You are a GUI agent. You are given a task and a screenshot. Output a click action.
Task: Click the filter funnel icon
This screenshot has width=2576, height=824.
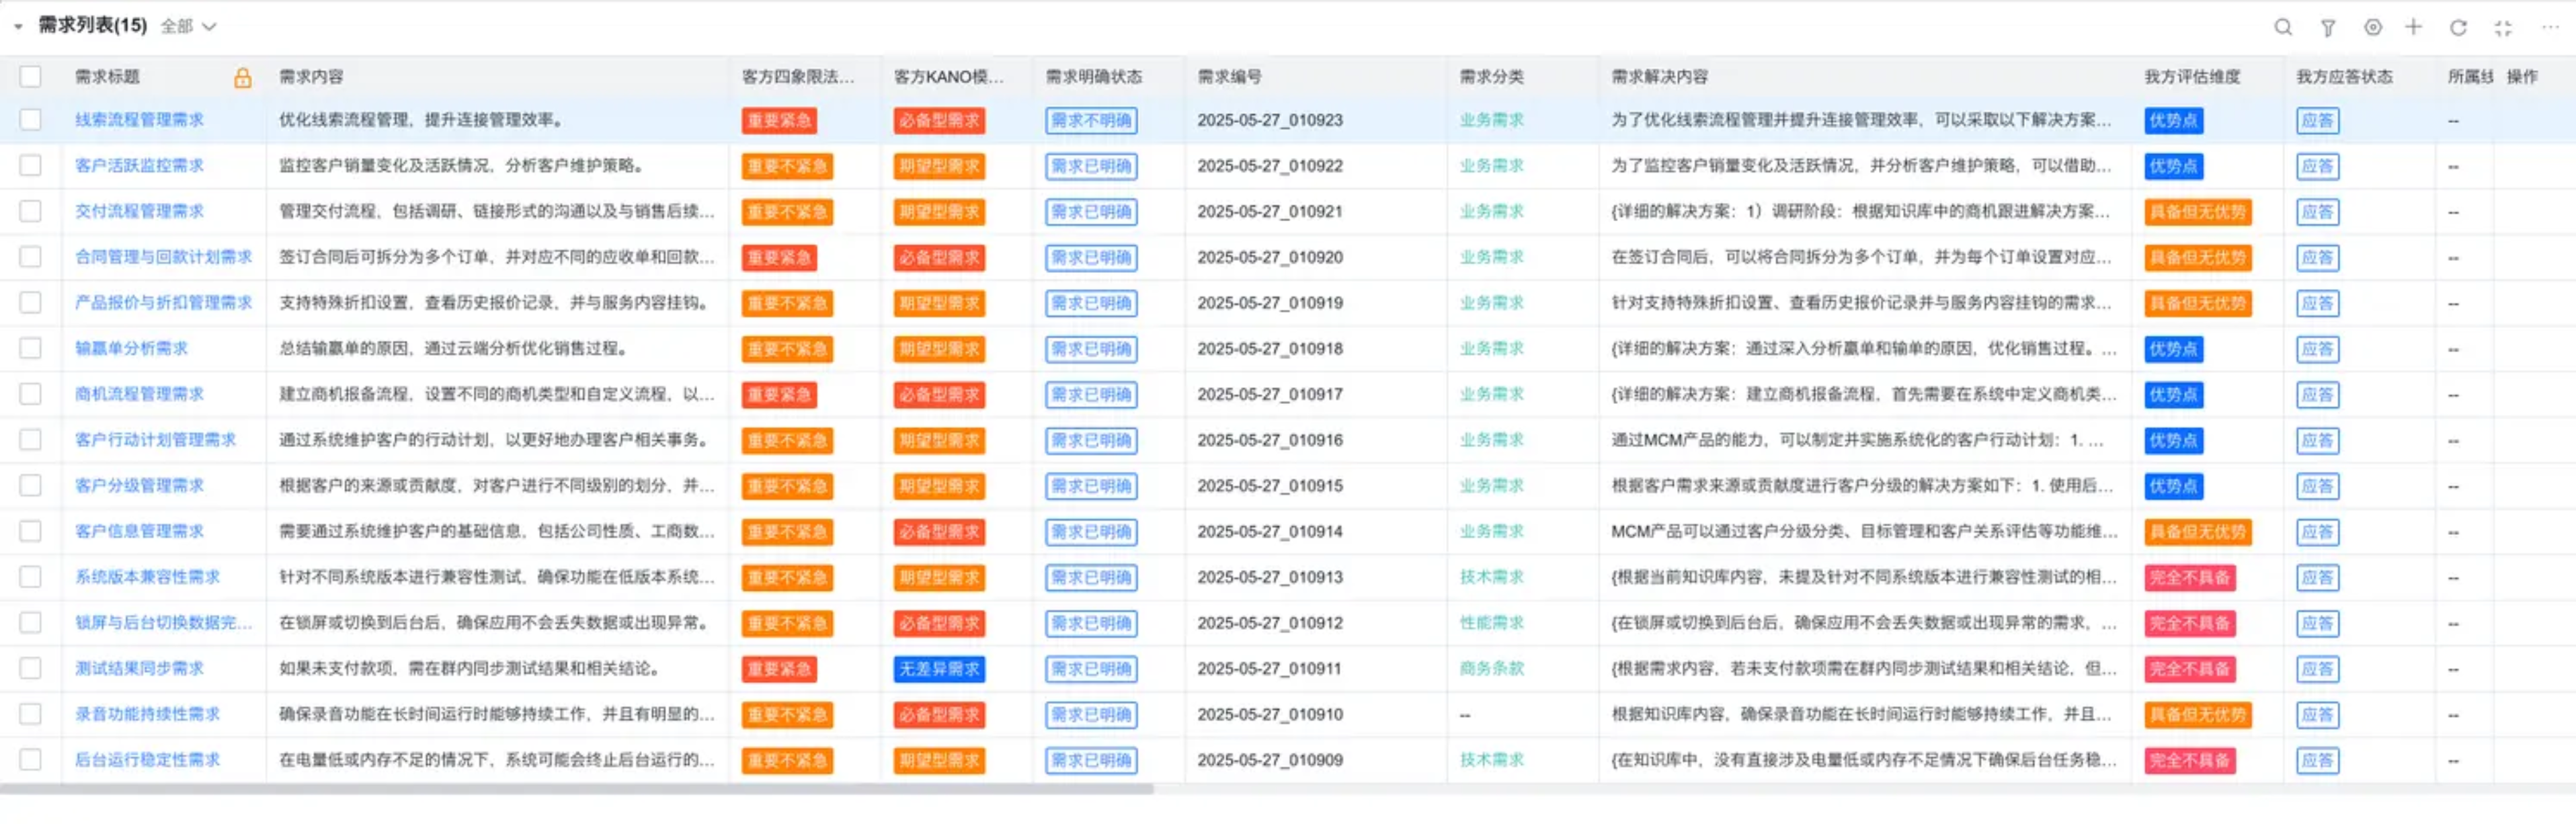point(2328,28)
